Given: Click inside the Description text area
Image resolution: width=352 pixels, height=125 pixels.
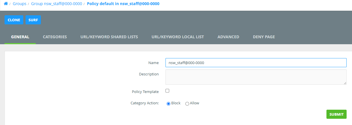Looking at the screenshot, I should coord(255,77).
